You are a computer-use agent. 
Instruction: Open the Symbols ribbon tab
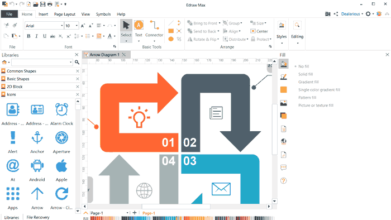point(103,14)
